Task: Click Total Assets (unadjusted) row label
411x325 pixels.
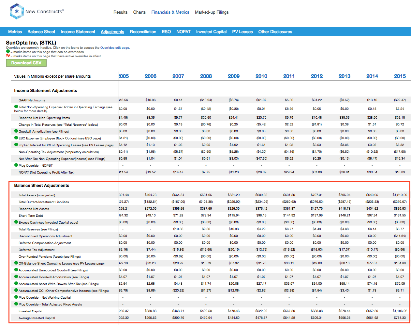Action: (x=37, y=195)
